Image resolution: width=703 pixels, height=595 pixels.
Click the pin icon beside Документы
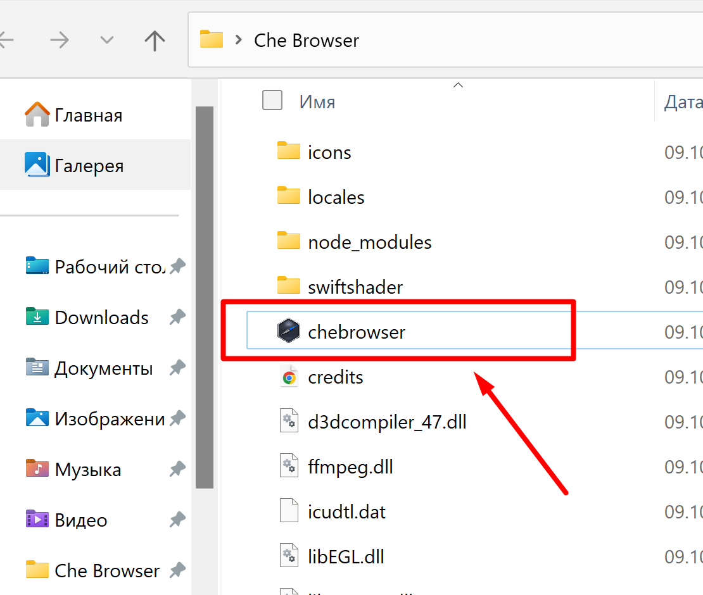(177, 367)
